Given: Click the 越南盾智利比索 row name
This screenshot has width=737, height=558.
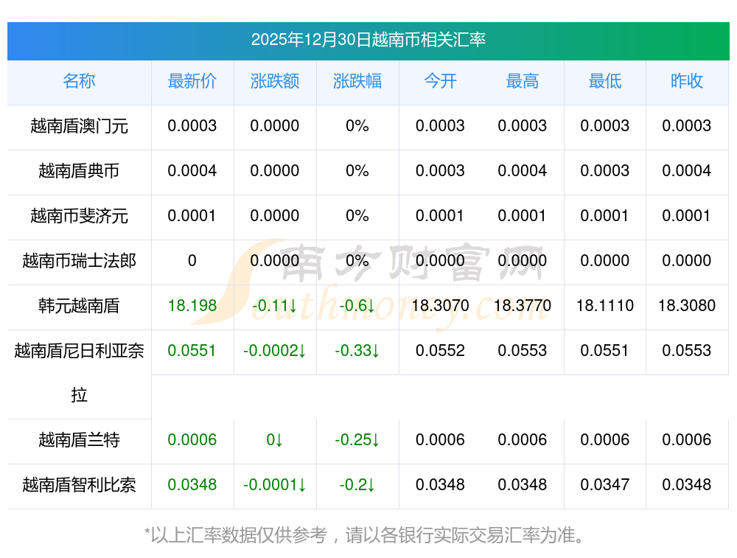Looking at the screenshot, I should pyautogui.click(x=79, y=485).
